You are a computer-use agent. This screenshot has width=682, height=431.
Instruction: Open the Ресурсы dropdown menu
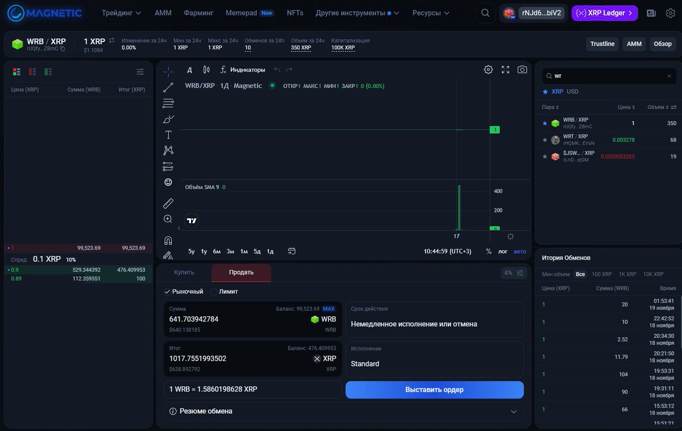coord(431,13)
